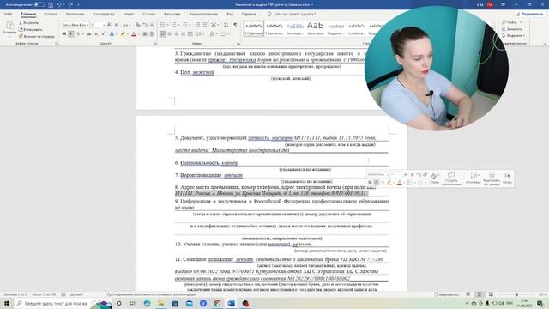Click the Share (Поделиться) button
Viewport: 549px width, 309px height.
click(529, 14)
